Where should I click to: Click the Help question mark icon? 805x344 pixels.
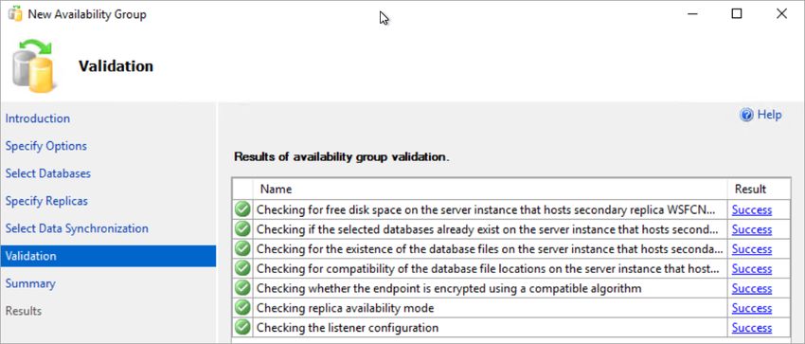point(746,115)
